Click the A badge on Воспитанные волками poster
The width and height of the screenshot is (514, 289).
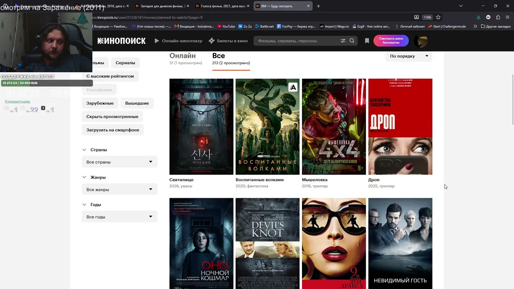pyautogui.click(x=293, y=87)
